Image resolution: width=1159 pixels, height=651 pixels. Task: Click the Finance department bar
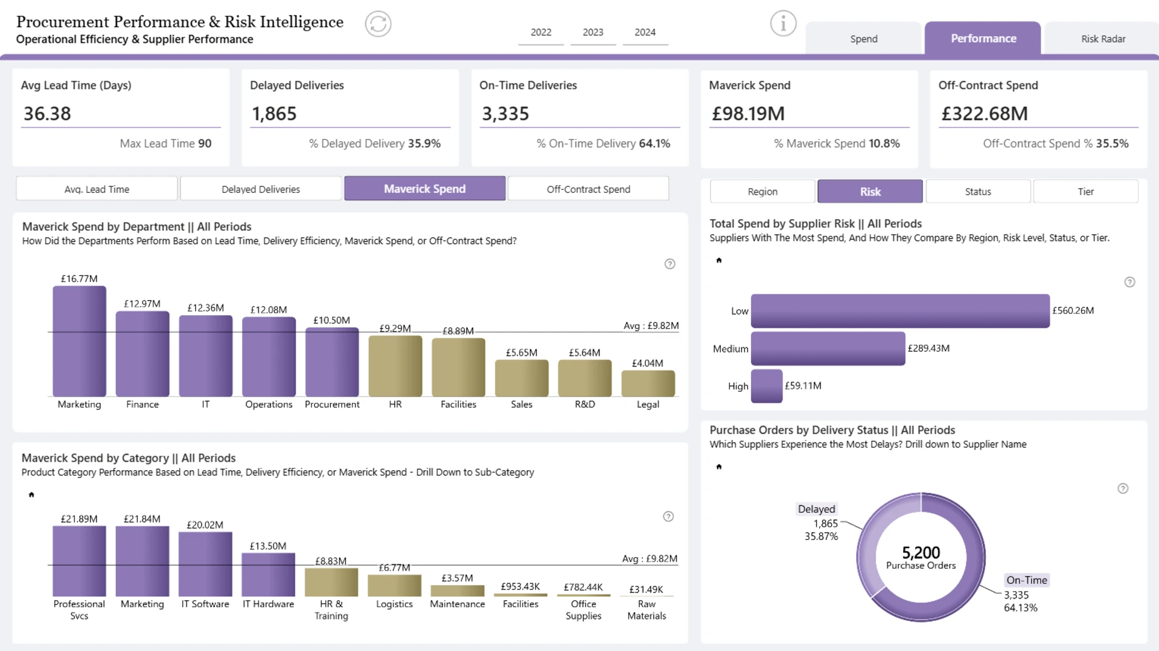(142, 354)
